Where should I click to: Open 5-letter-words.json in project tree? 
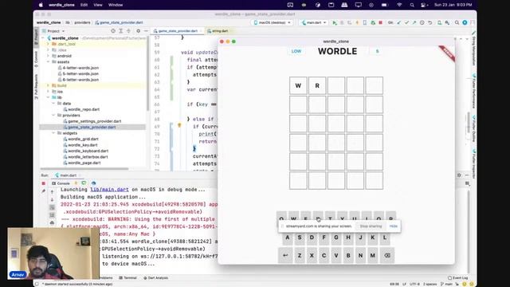pos(80,74)
